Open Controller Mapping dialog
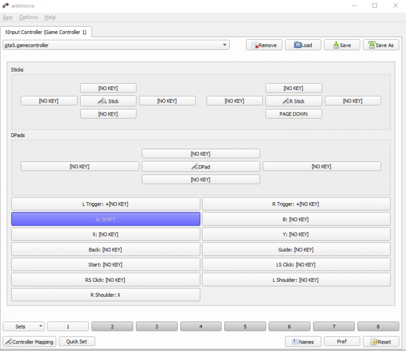This screenshot has width=406, height=351. [30, 342]
